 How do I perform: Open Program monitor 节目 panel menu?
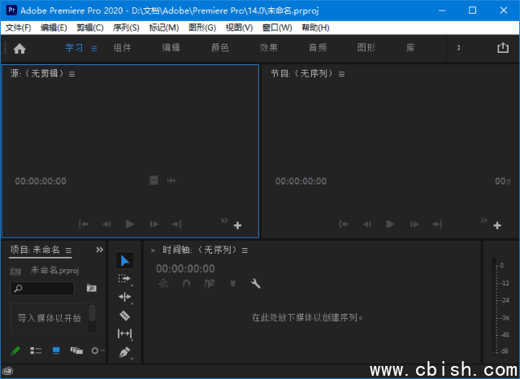click(x=341, y=74)
